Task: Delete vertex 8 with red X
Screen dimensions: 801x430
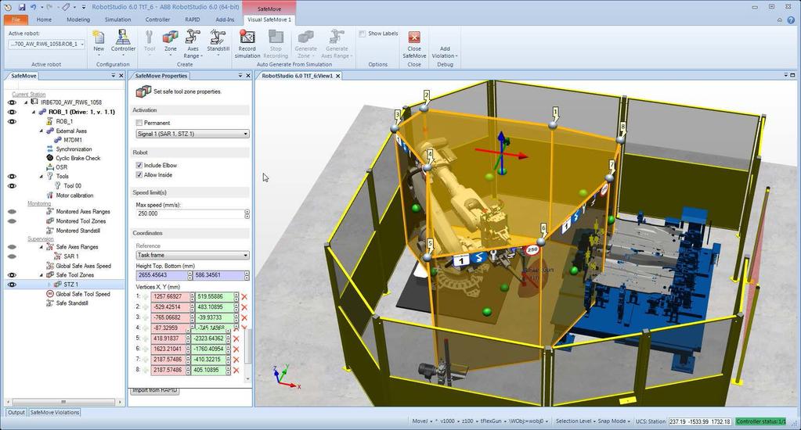Action: pyautogui.click(x=236, y=371)
